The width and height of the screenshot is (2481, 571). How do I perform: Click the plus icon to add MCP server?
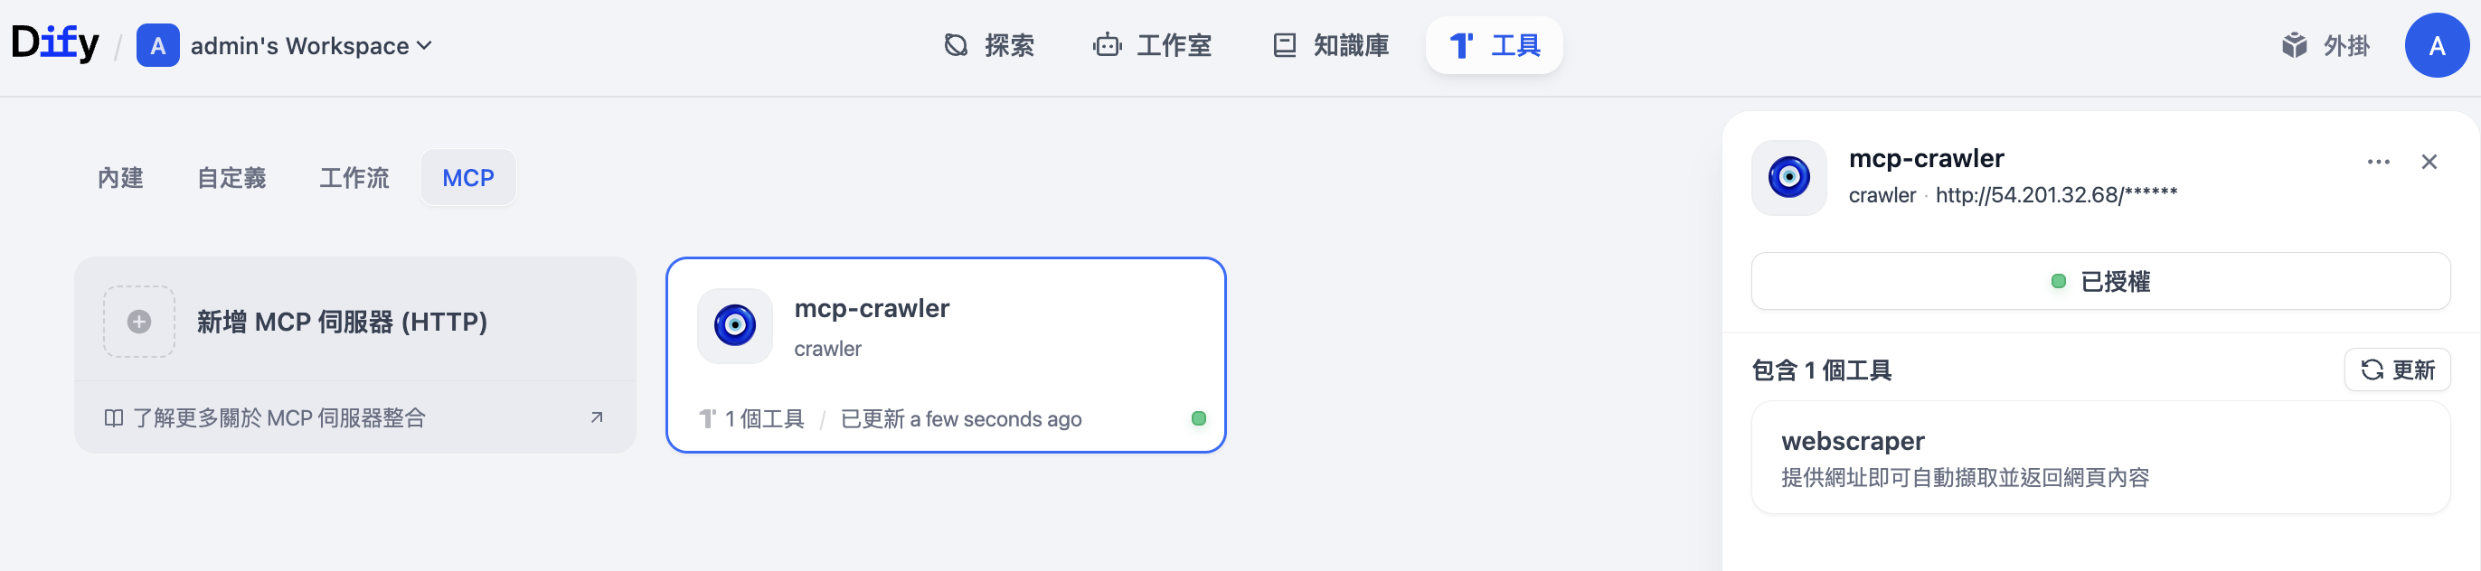tap(139, 322)
